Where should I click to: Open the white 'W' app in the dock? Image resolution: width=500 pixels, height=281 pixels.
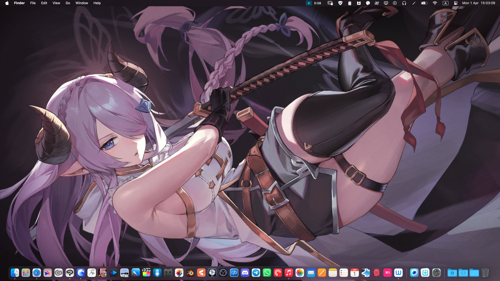pos(398,273)
